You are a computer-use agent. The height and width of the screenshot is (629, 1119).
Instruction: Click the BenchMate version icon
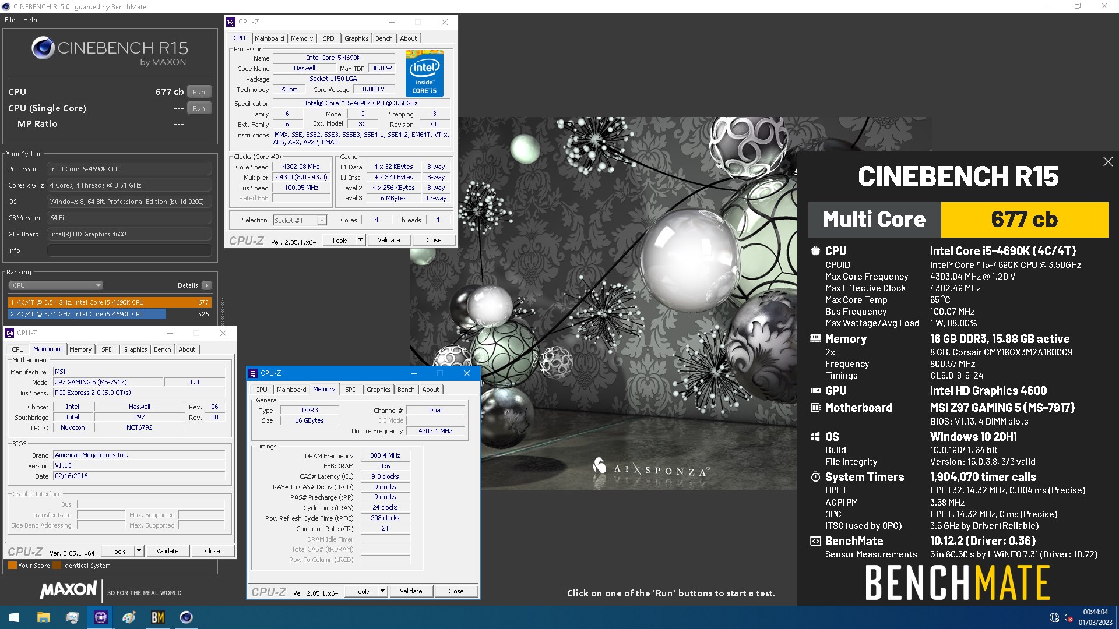(x=815, y=541)
